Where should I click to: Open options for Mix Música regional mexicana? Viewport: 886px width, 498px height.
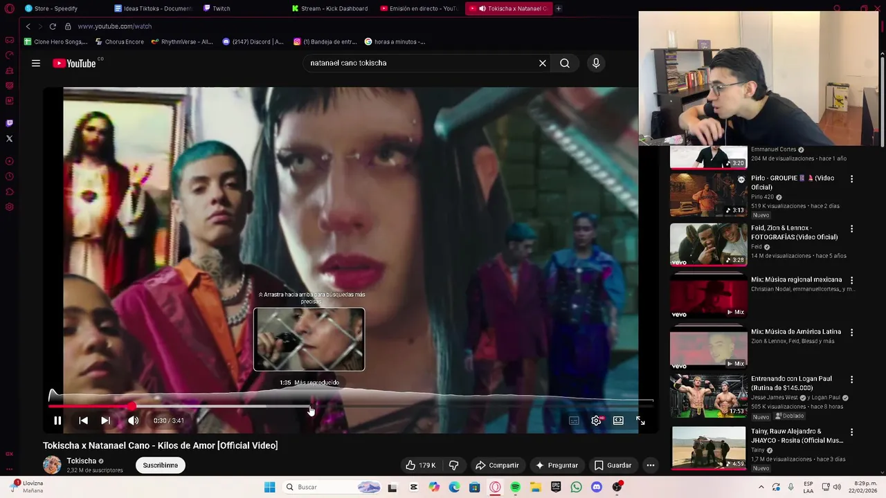click(x=851, y=281)
